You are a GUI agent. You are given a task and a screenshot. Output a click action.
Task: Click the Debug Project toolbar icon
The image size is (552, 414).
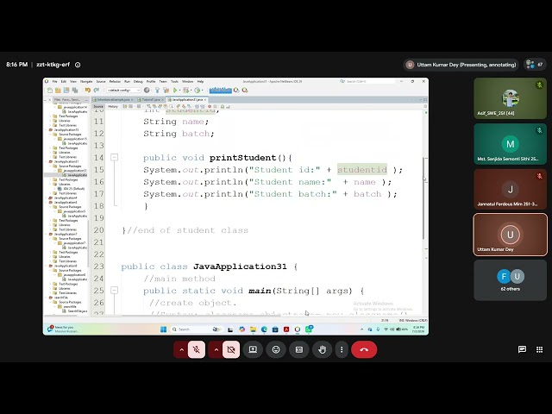pyautogui.click(x=186, y=91)
